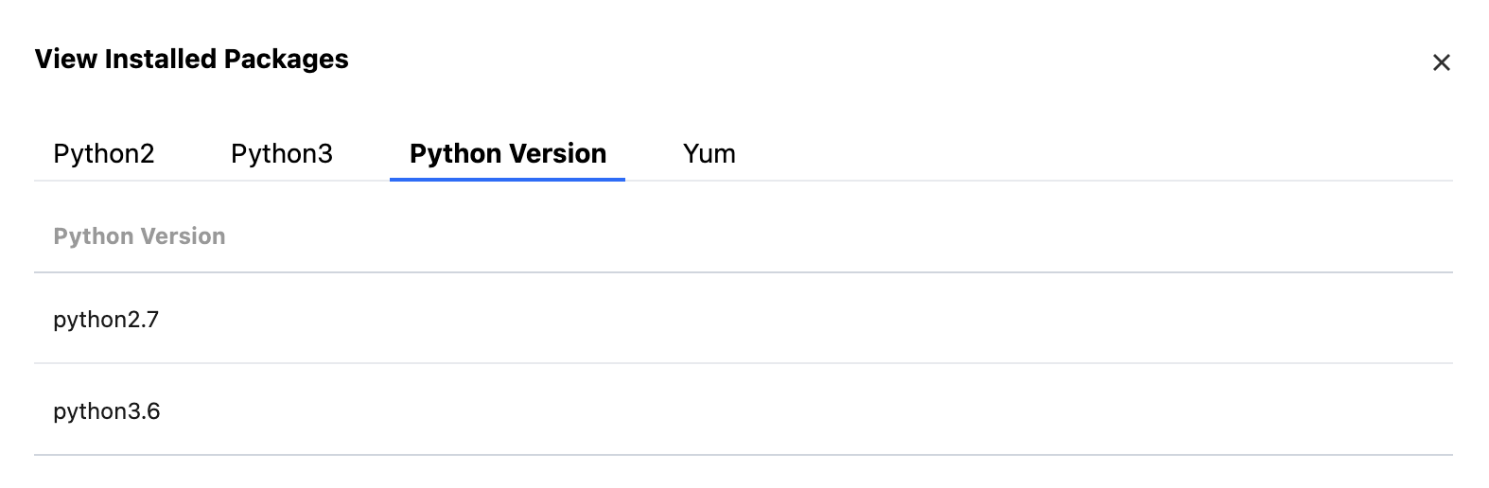Image resolution: width=1489 pixels, height=488 pixels.
Task: Click the last tab labeled Yum
Action: point(709,153)
